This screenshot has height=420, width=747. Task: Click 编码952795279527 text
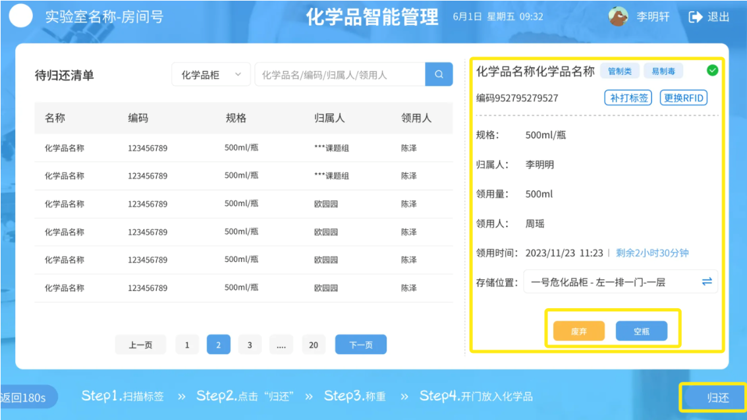pyautogui.click(x=517, y=98)
